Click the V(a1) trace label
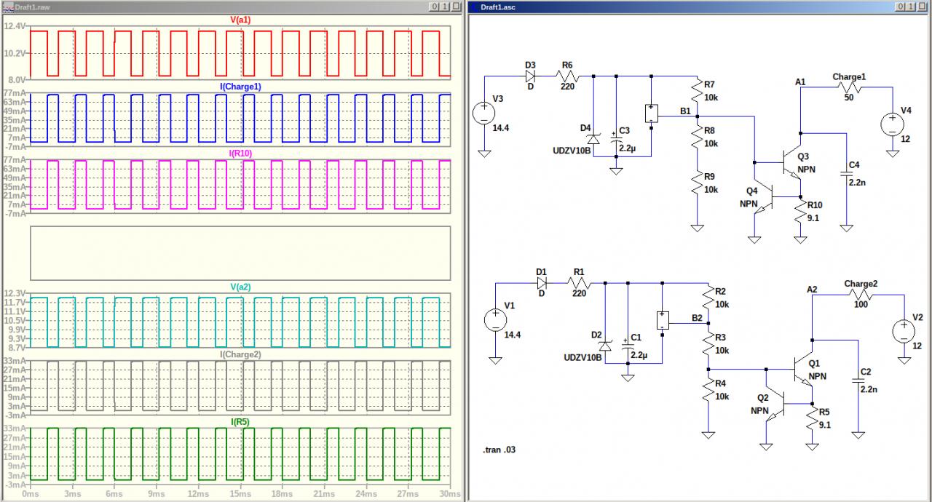 pyautogui.click(x=240, y=20)
